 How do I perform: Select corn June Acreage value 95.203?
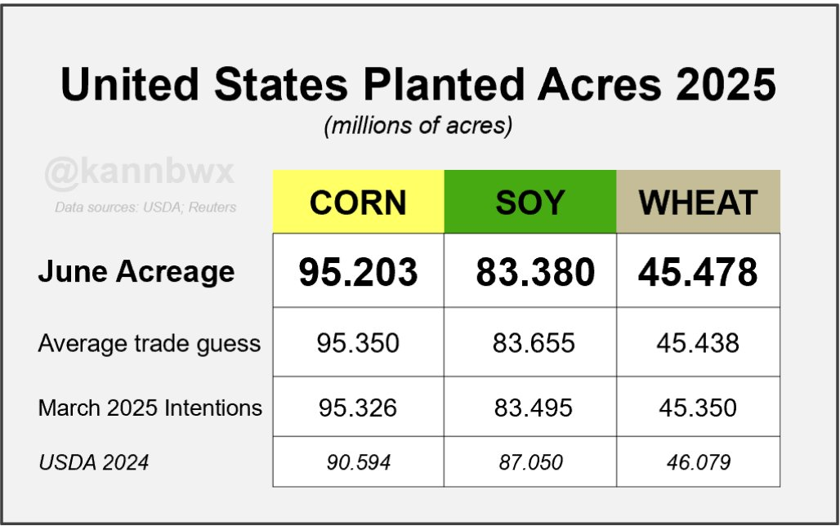pos(359,271)
